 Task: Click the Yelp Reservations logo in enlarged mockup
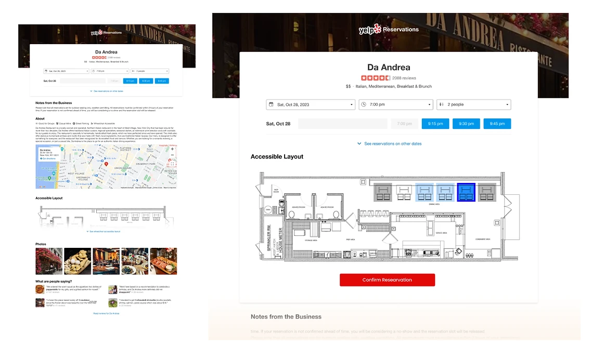tap(389, 29)
